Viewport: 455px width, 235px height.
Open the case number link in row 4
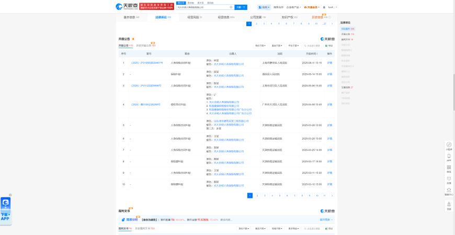point(146,105)
